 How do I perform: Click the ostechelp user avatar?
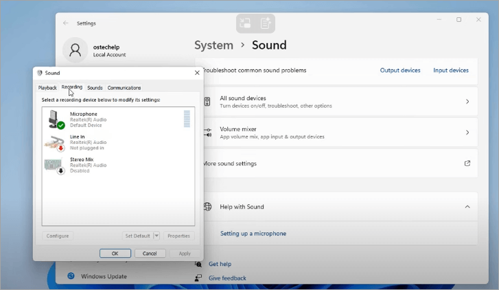tap(75, 50)
